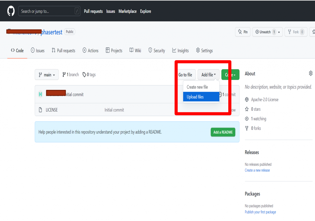Open the Packages heading link
This screenshot has height=221, width=315.
tap(252, 194)
